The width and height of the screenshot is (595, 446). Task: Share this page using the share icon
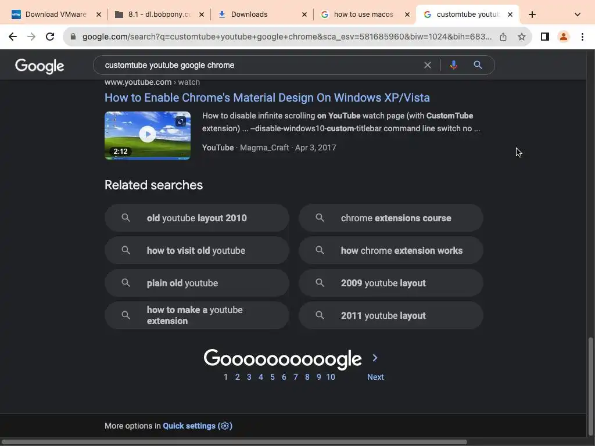(503, 37)
